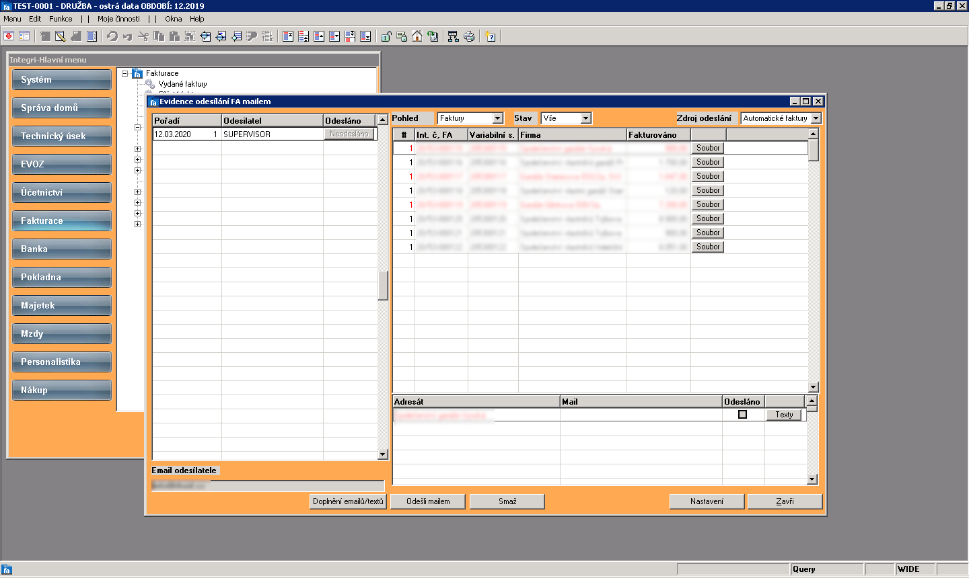The width and height of the screenshot is (969, 578).
Task: Click the Odešli mailem button
Action: (428, 501)
